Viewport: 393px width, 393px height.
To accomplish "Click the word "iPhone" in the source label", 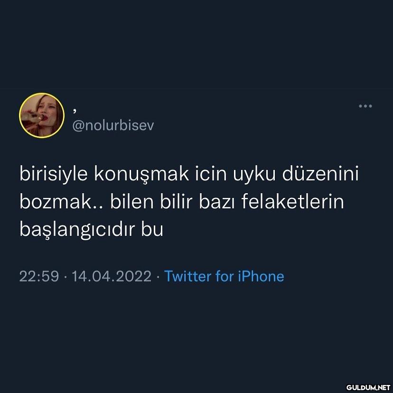I will (261, 276).
